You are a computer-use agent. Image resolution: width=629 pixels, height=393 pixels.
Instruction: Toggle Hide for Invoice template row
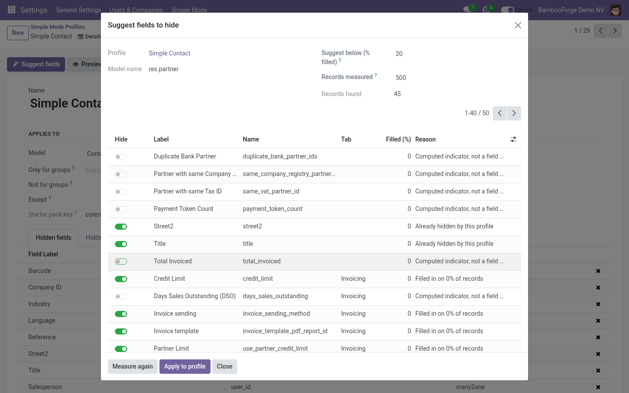click(x=121, y=331)
